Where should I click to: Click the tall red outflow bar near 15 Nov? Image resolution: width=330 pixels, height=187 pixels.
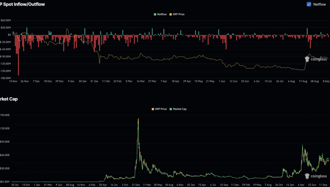coord(18,55)
